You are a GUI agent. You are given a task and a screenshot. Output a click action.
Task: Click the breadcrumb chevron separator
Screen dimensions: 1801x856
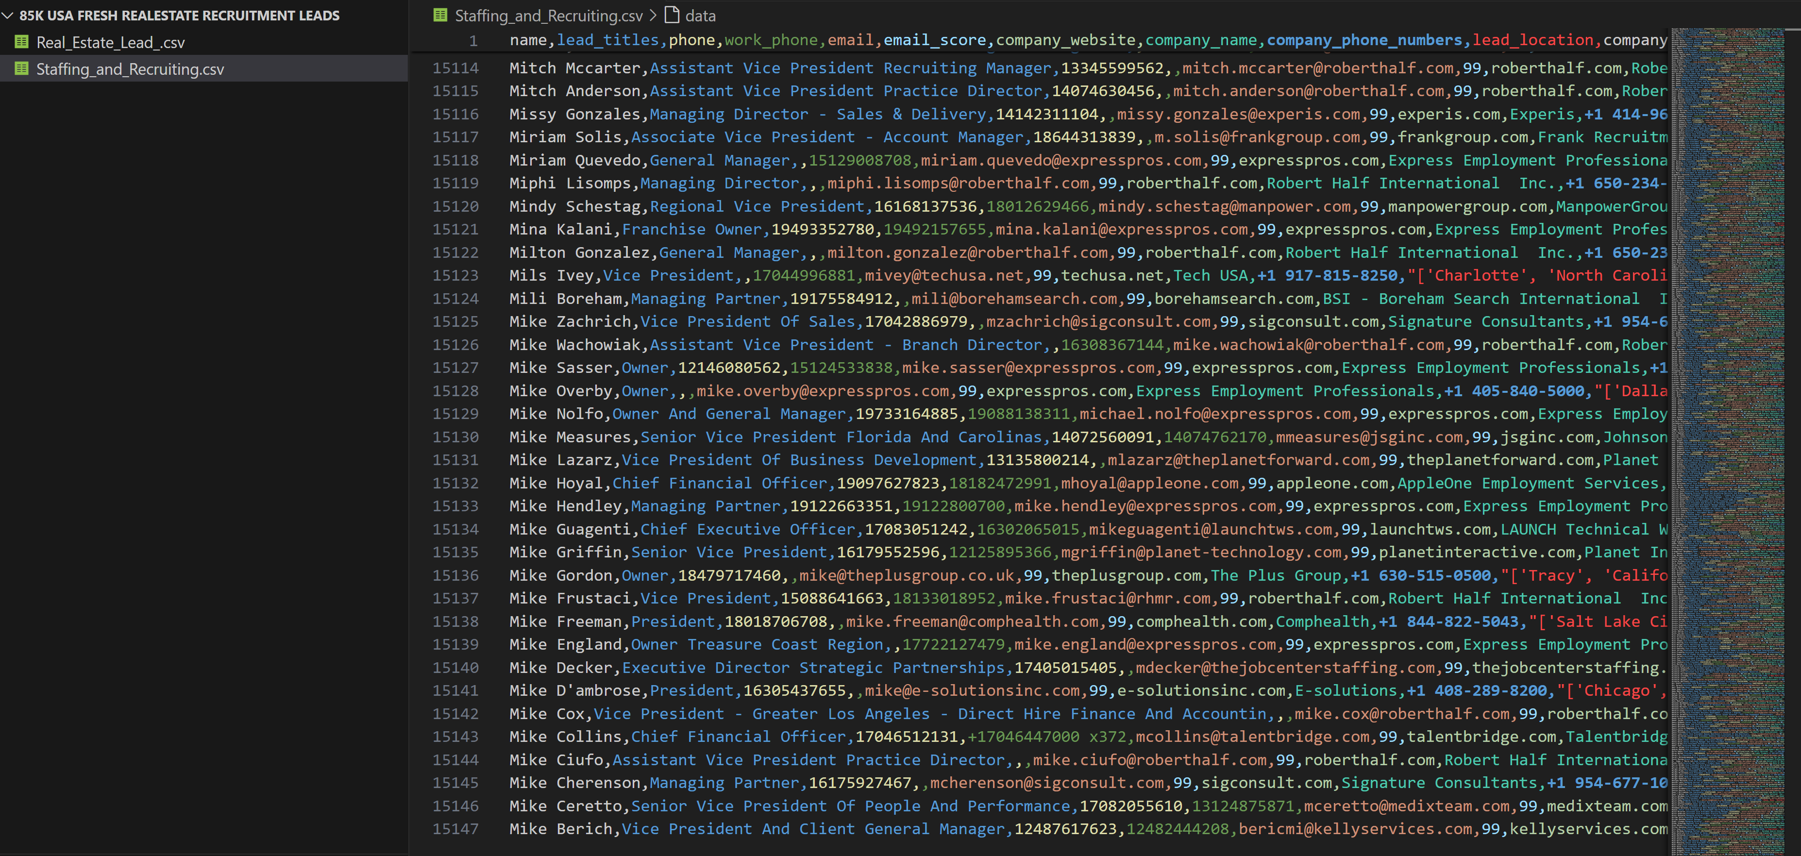pyautogui.click(x=653, y=16)
